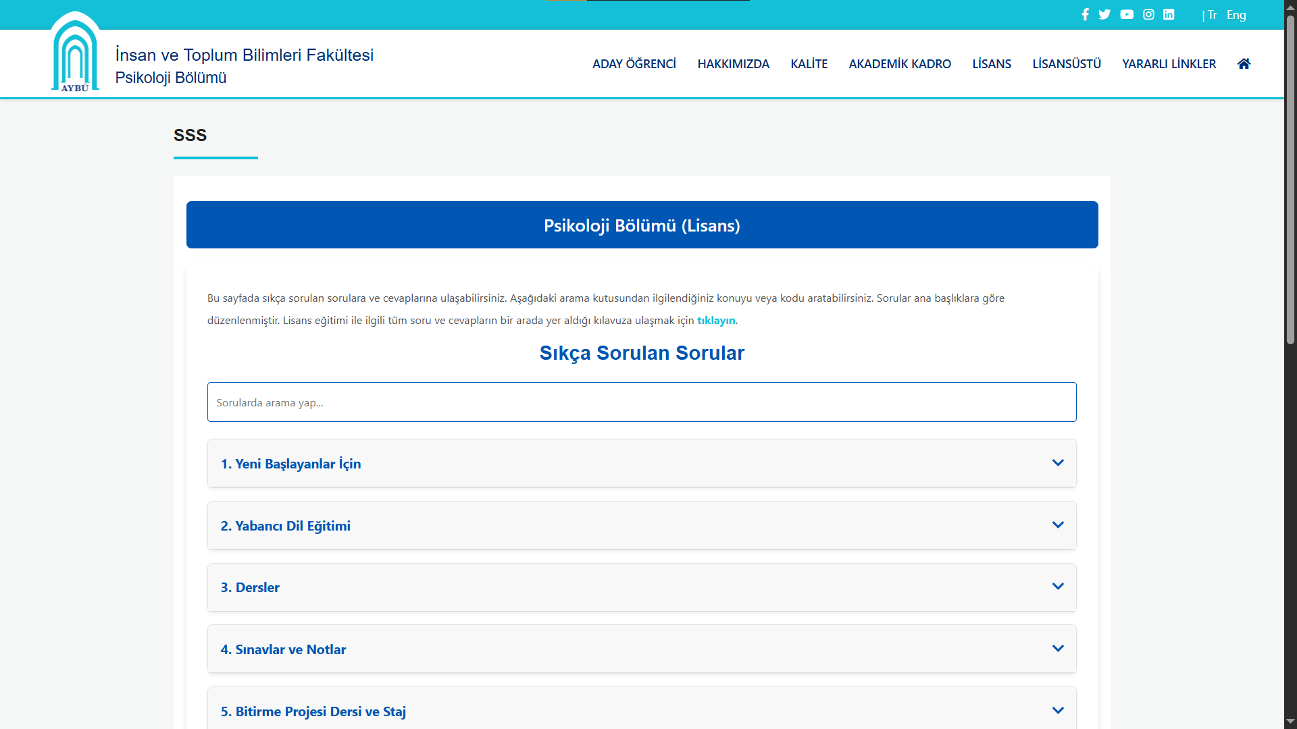
Task: Click the scrollbar down arrow
Action: point(1290,722)
